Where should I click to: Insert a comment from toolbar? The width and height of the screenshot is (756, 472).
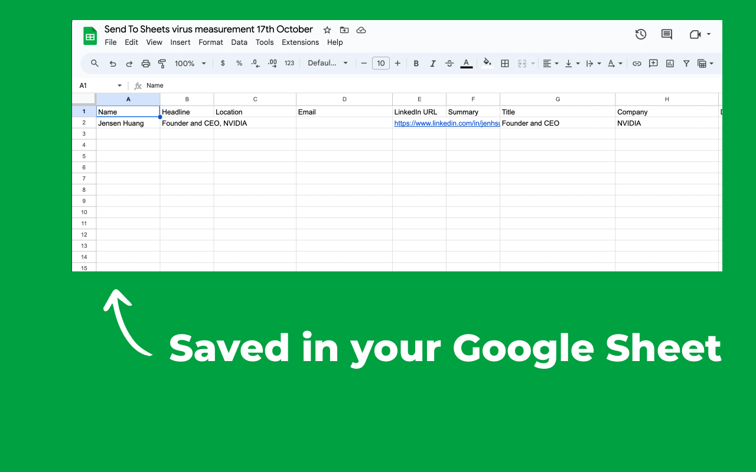click(653, 63)
